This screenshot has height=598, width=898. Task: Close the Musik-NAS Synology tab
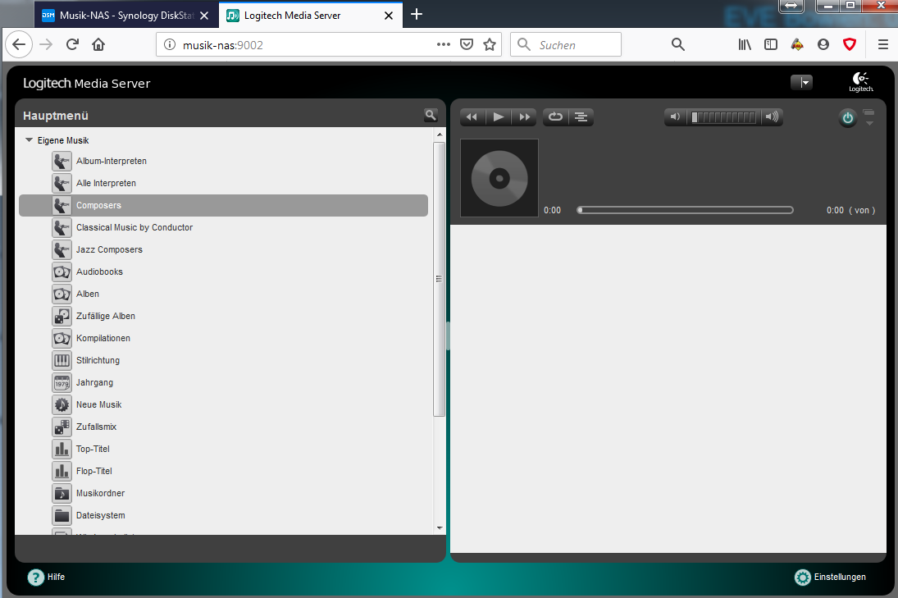click(204, 16)
